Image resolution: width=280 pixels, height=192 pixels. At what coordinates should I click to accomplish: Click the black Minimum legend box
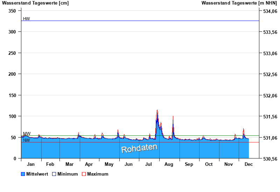click(x=54, y=174)
